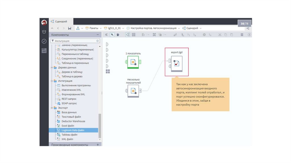The height and width of the screenshot is (163, 291).
Task: Collapse the Экспорт folder in tree
Action: coord(52,108)
